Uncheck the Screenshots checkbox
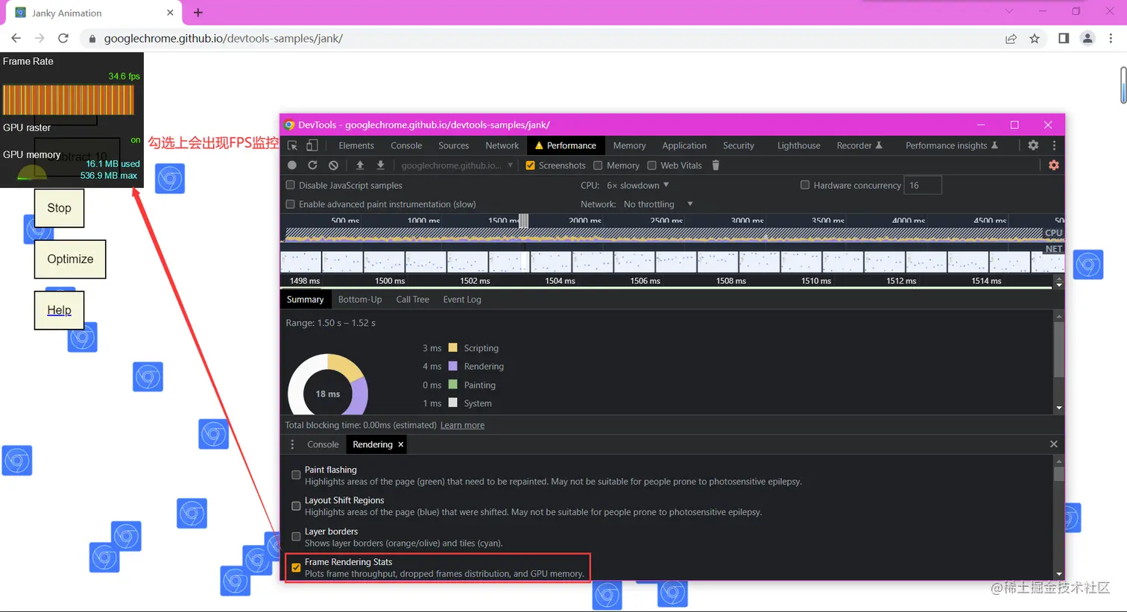The width and height of the screenshot is (1127, 612). 531,165
